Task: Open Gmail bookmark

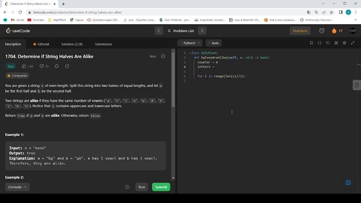Action: point(17,20)
